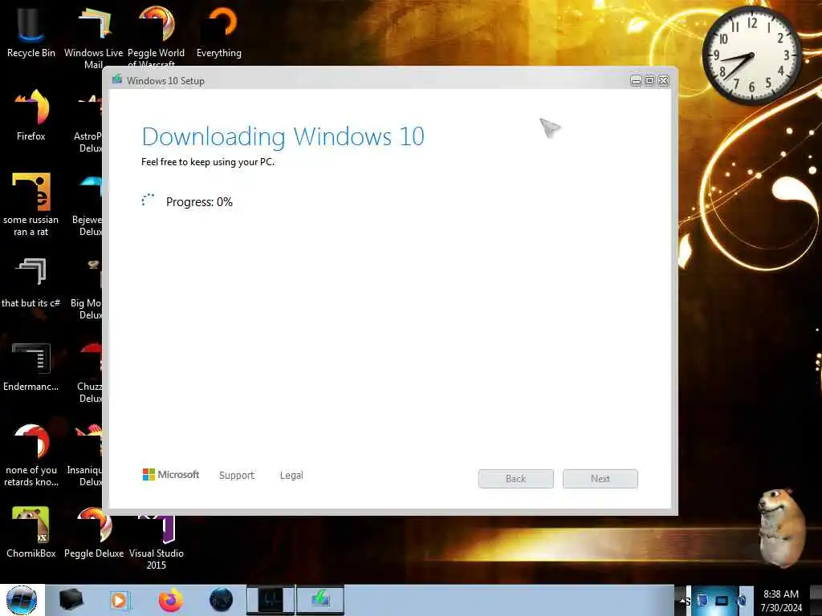Select the Everything desktop shortcut
822x616 pixels.
click(219, 31)
